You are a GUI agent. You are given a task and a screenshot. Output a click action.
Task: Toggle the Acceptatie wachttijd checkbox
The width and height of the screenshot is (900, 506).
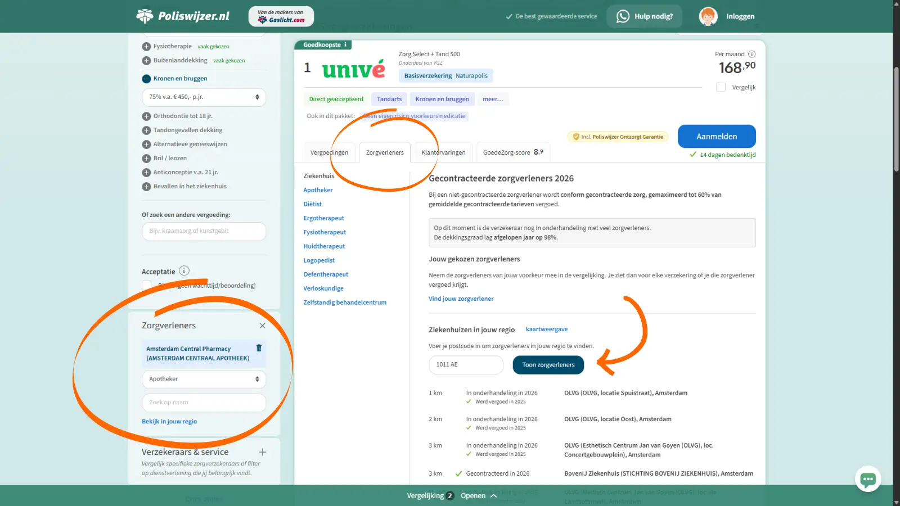tap(147, 286)
